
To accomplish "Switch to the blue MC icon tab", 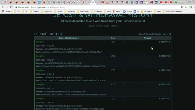I will [156, 2].
